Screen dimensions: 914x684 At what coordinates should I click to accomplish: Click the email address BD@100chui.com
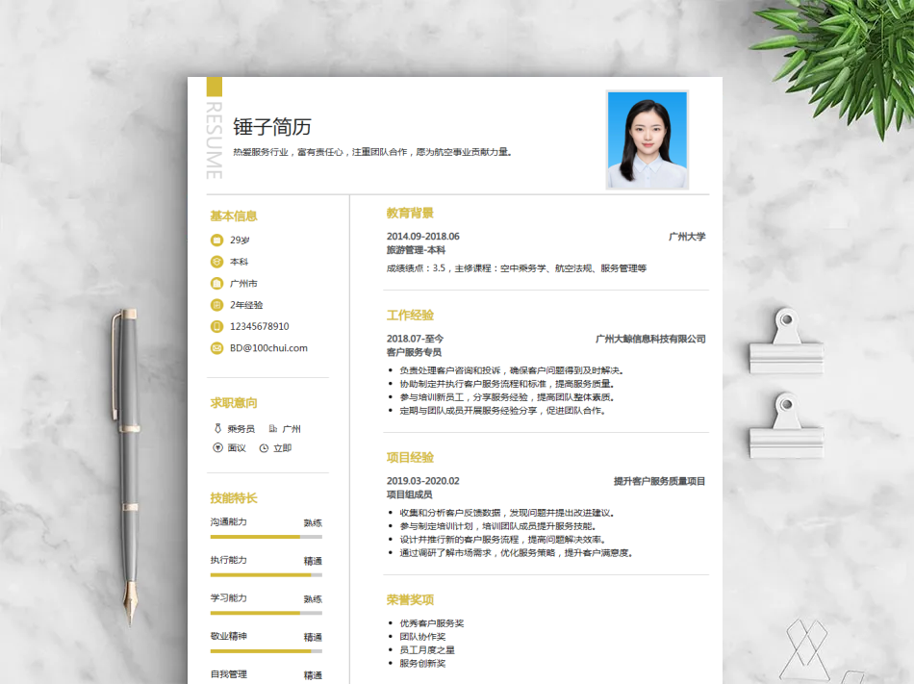click(x=268, y=348)
